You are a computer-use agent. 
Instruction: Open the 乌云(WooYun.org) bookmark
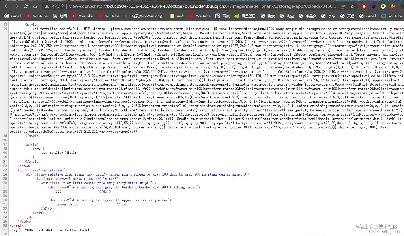click(145, 16)
